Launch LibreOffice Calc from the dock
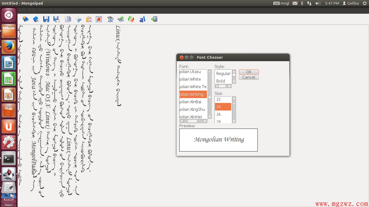The height and width of the screenshot is (207, 369). click(9, 79)
